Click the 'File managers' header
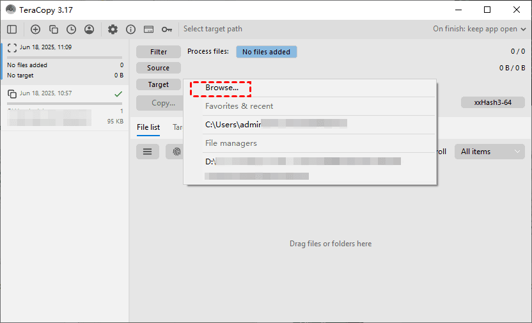The height and width of the screenshot is (323, 532). click(231, 143)
